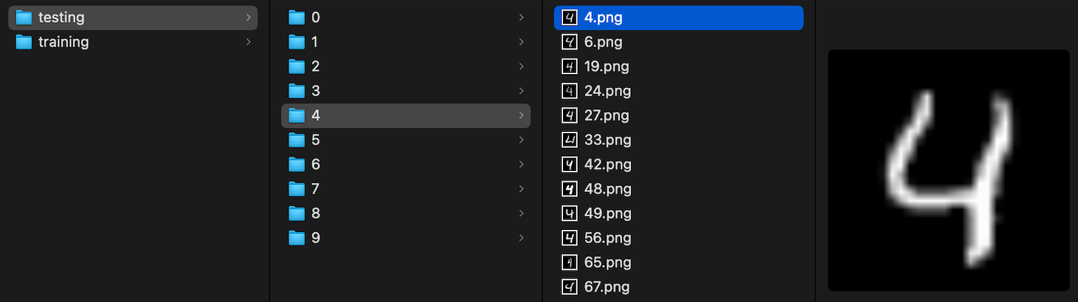This screenshot has height=302, width=1078.
Task: Open folder 3 in the column
Action: tap(406, 91)
